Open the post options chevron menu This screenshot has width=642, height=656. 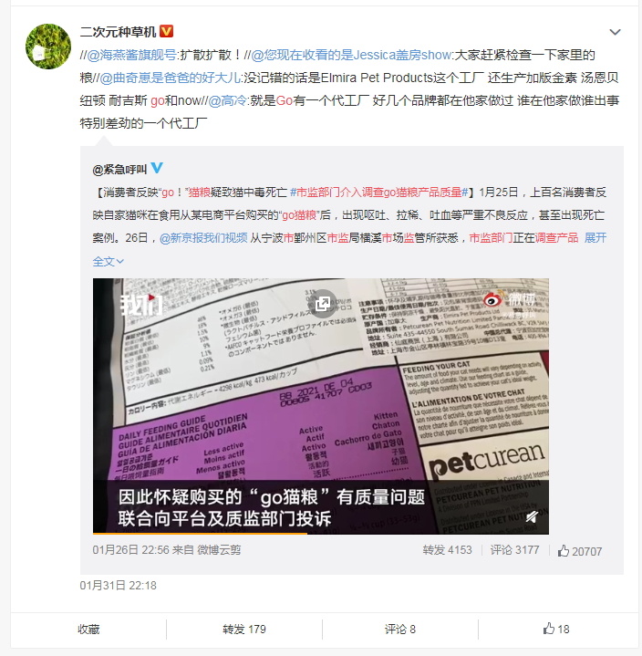pyautogui.click(x=615, y=32)
